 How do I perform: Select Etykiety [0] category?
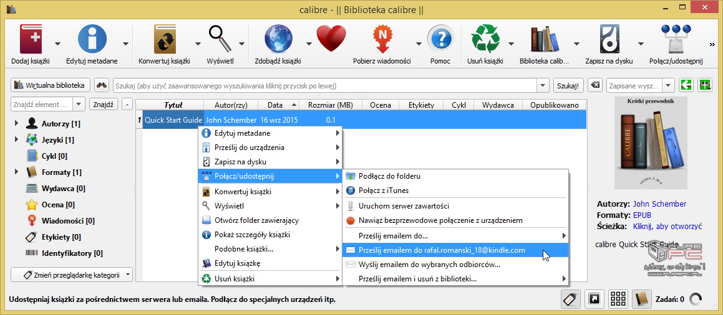(61, 237)
